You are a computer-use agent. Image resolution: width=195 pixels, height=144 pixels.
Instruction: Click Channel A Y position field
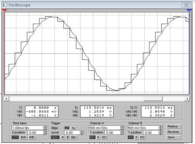[113, 132]
